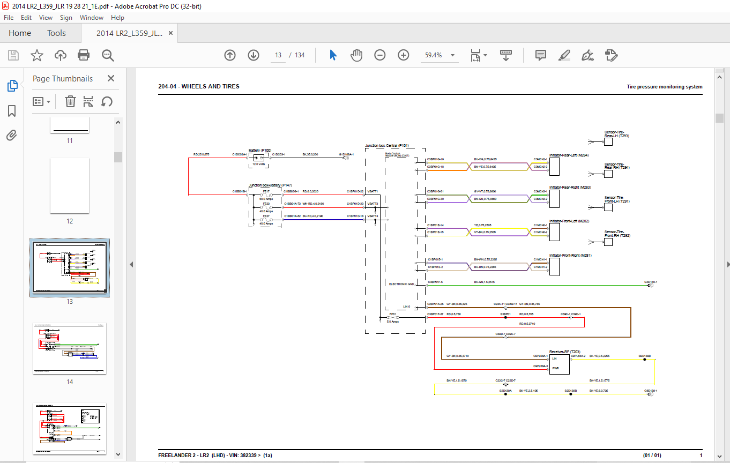Select the highlight text pen

click(564, 55)
